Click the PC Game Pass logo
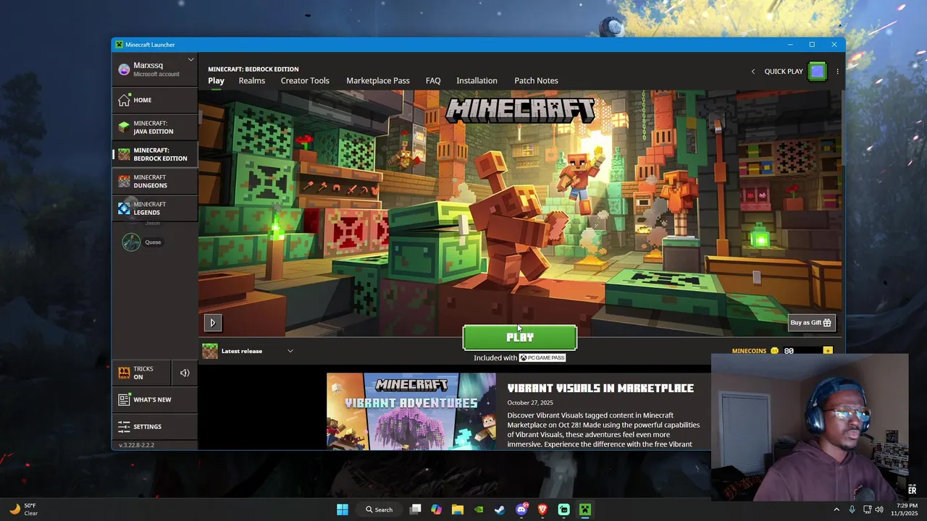927x521 pixels. click(x=542, y=358)
